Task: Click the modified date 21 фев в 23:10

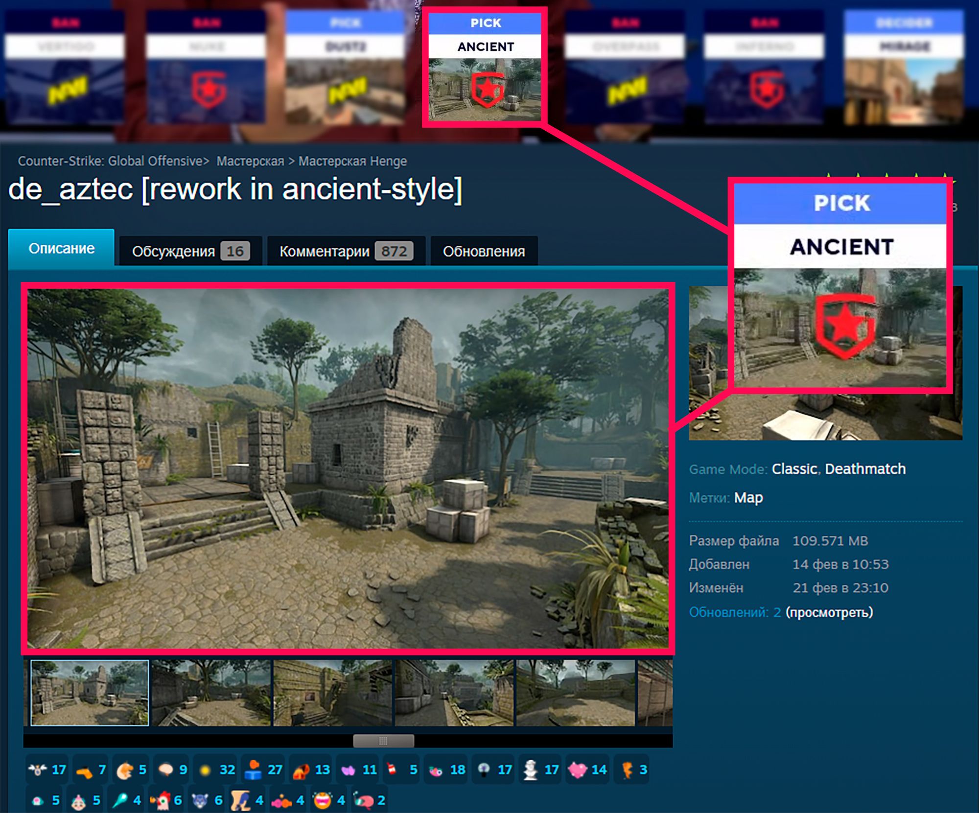Action: tap(840, 588)
